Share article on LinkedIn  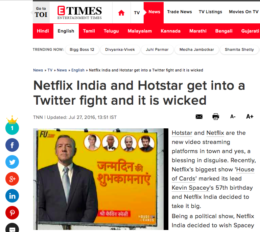12,196
